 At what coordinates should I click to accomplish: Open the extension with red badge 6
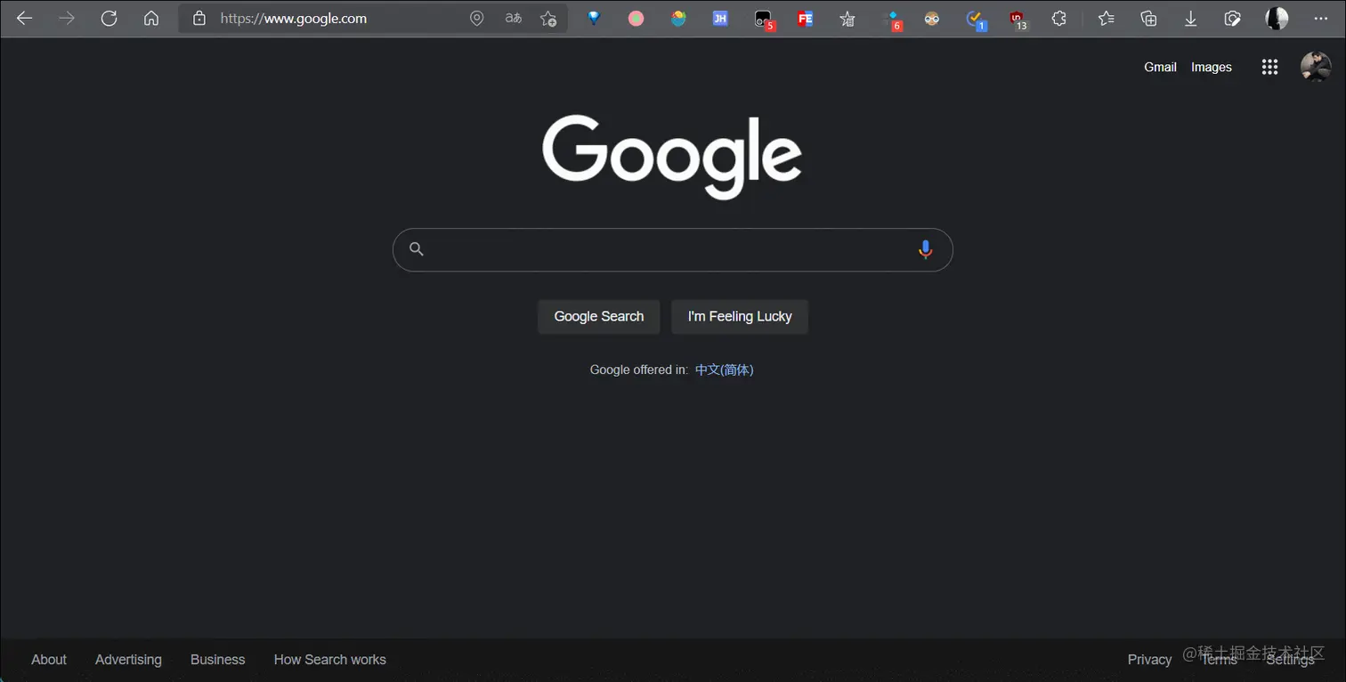pos(891,19)
